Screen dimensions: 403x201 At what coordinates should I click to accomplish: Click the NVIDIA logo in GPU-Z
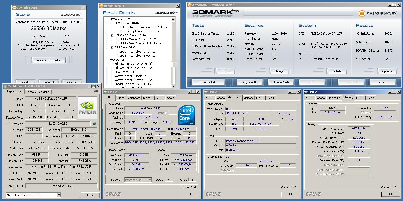(x=88, y=108)
